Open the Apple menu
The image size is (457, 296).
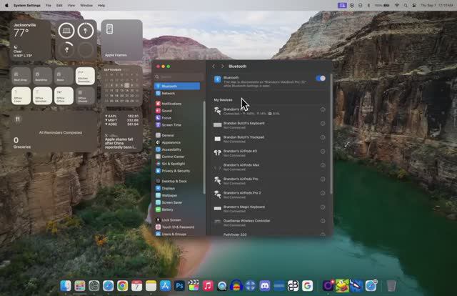[x=6, y=5]
